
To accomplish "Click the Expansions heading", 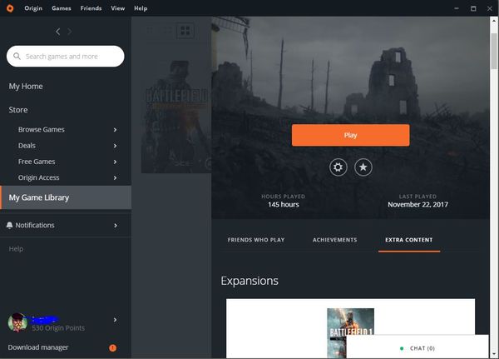I will click(249, 281).
